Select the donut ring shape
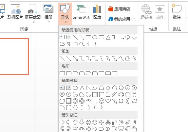Screen dimensions: 188x132 [x=75, y=101]
